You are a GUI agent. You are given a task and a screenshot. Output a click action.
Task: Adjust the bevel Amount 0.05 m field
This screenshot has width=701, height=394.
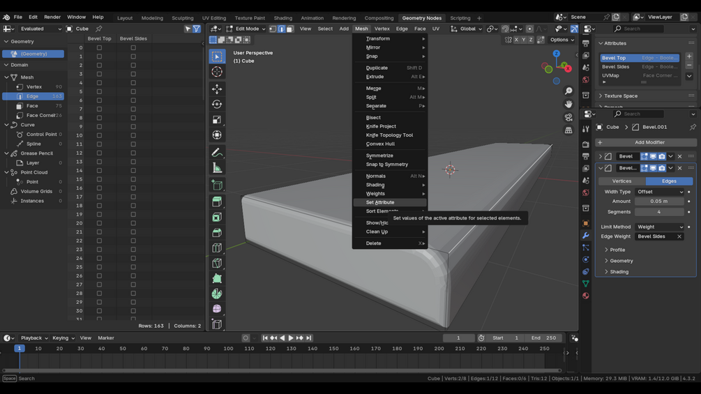tap(659, 202)
